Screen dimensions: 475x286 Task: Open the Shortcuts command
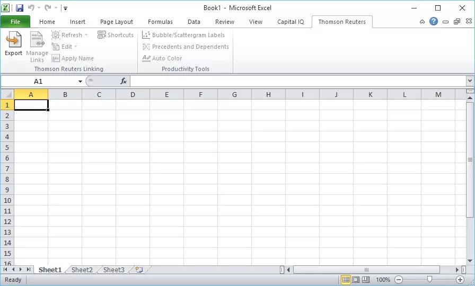click(116, 35)
